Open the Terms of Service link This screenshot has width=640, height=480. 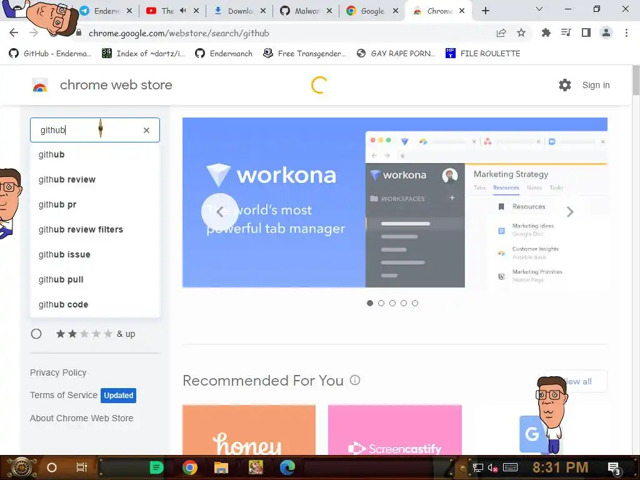64,395
